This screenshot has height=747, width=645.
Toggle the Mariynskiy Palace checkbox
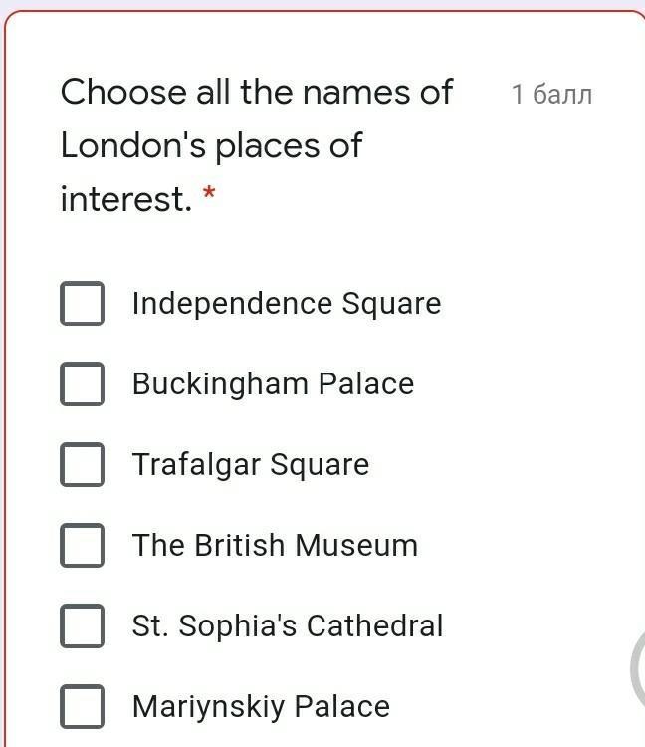pos(82,707)
